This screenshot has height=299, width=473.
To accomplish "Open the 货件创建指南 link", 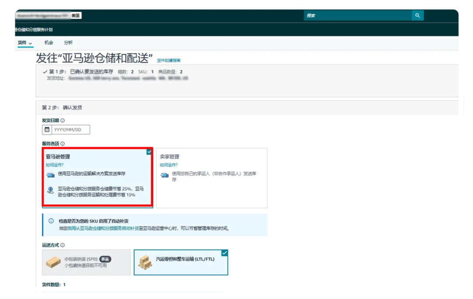I will click(169, 60).
